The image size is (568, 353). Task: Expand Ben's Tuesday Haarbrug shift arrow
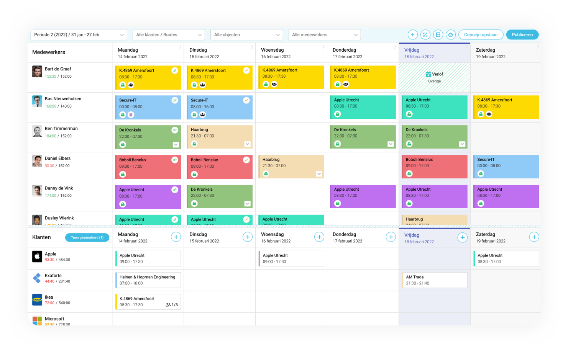coord(248,144)
